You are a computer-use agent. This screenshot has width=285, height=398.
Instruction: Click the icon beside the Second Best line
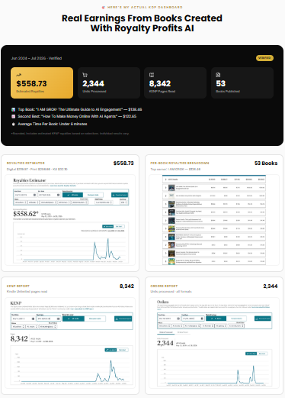point(14,116)
